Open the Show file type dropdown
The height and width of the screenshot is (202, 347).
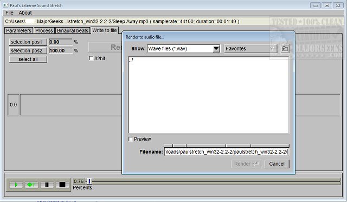[183, 48]
